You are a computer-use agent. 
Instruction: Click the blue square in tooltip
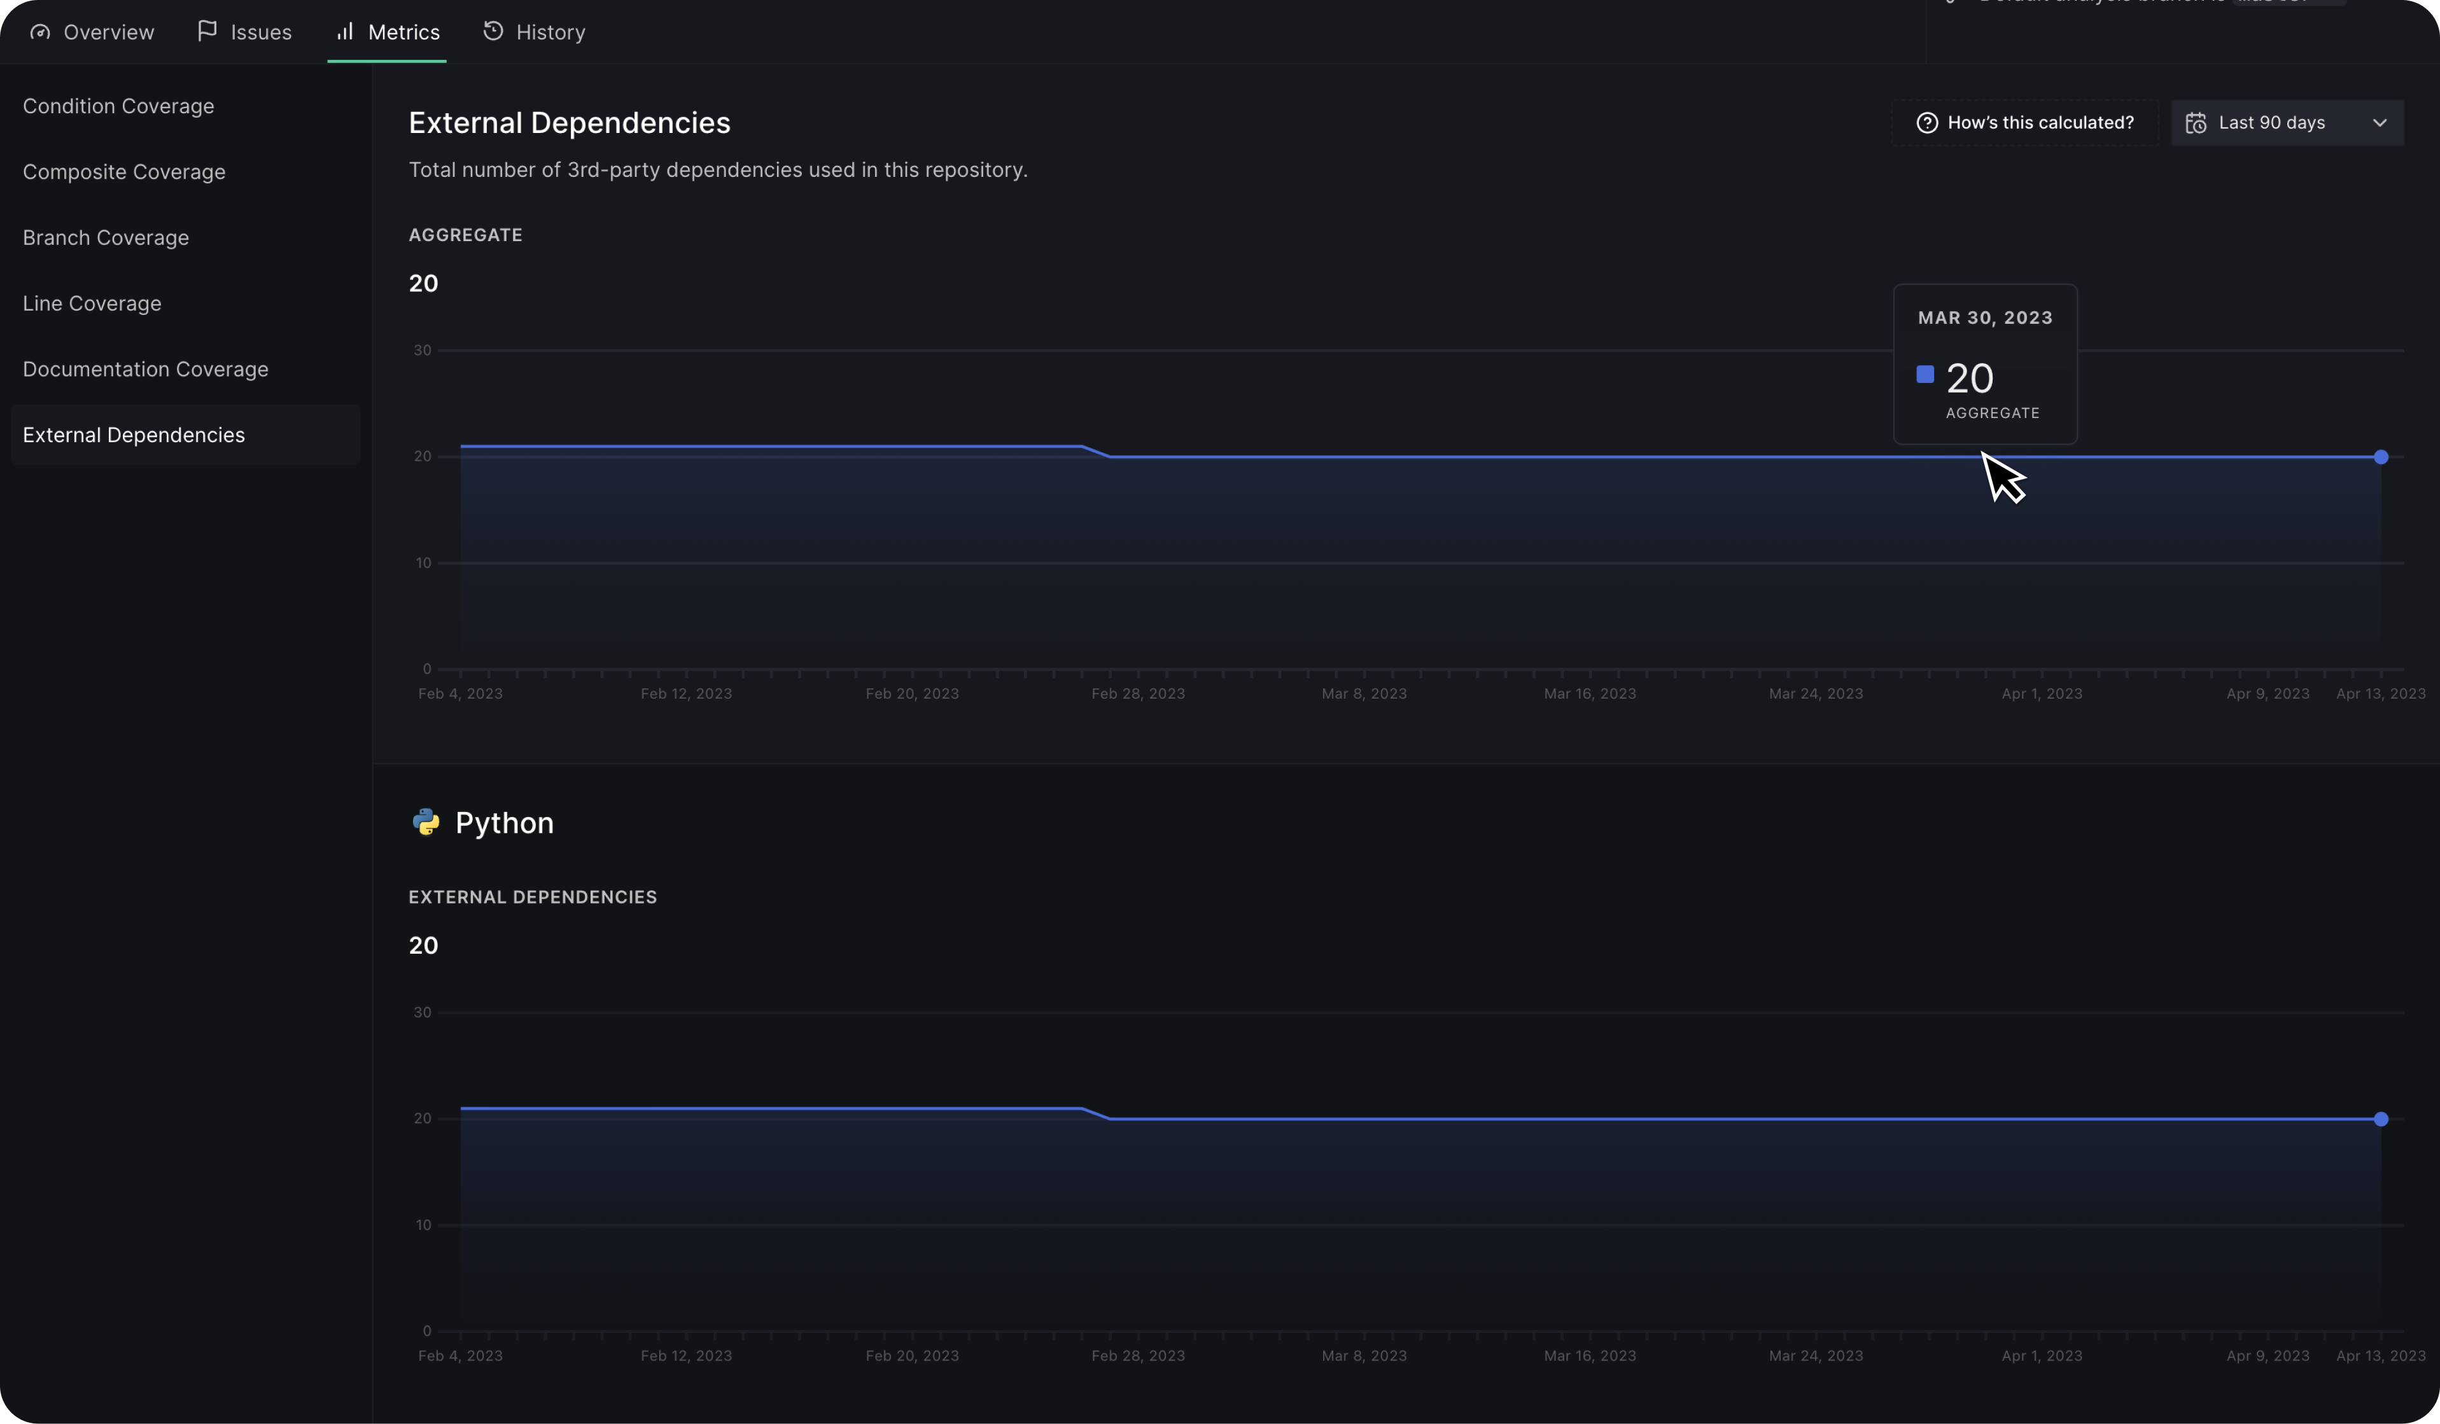click(x=1925, y=375)
